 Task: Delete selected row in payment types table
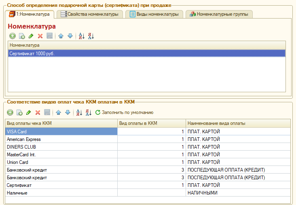[38, 112]
